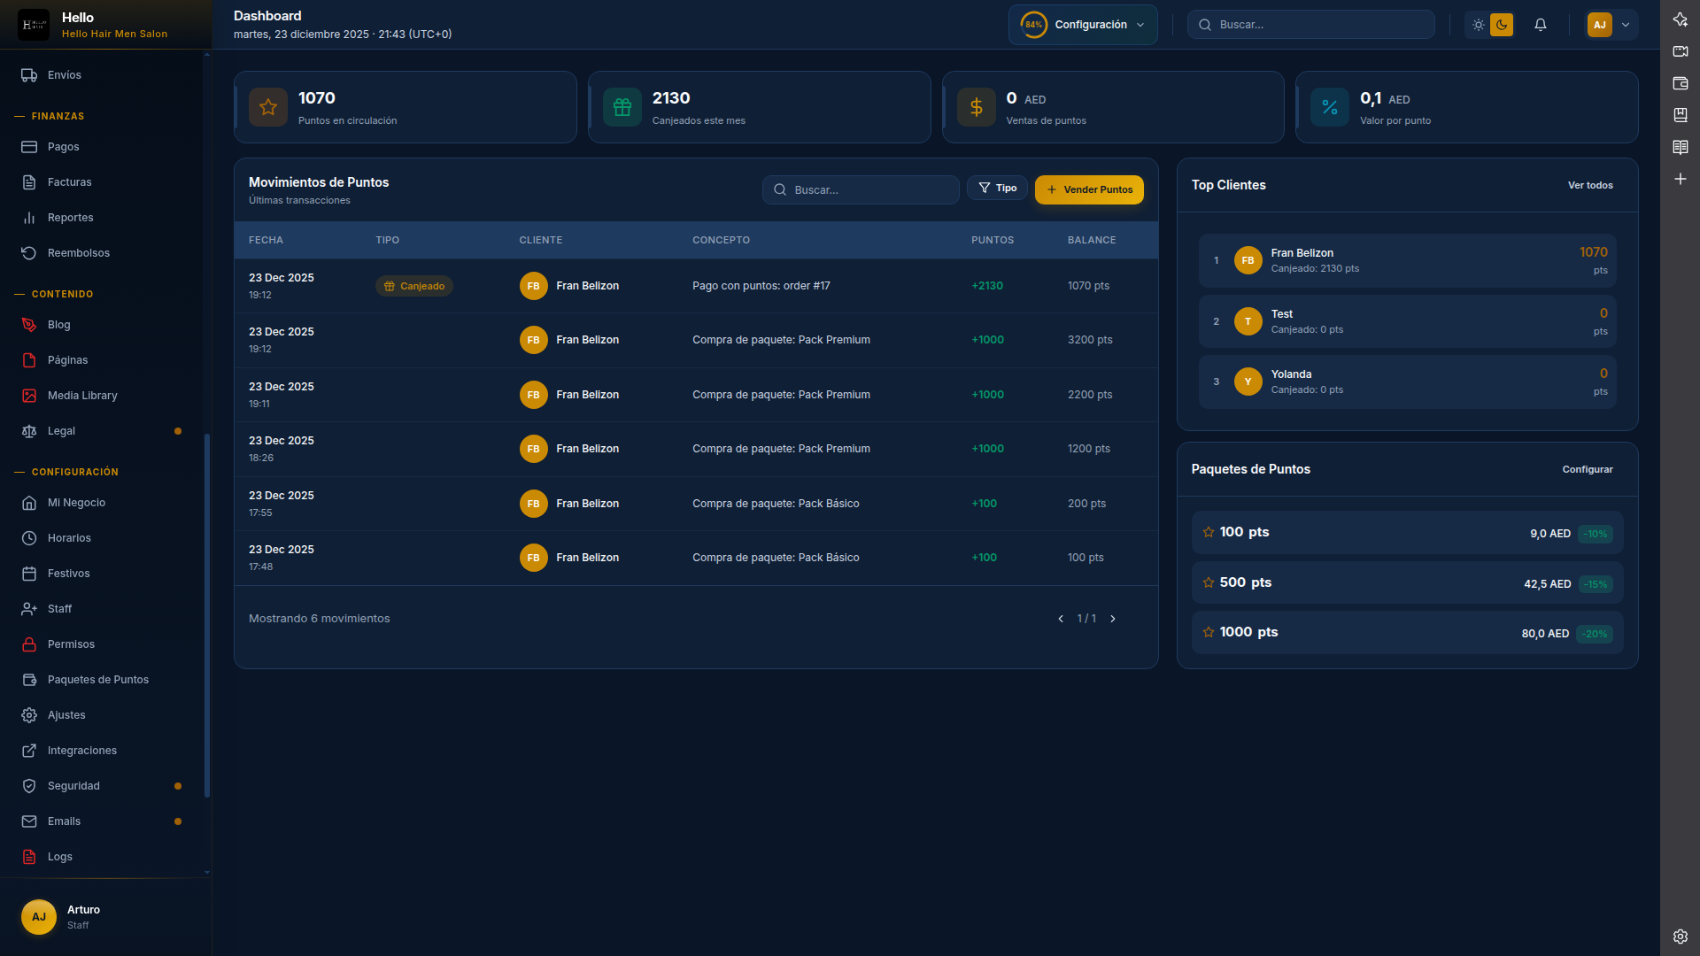Click the sparkle icon at top right
The width and height of the screenshot is (1700, 956).
[1680, 19]
